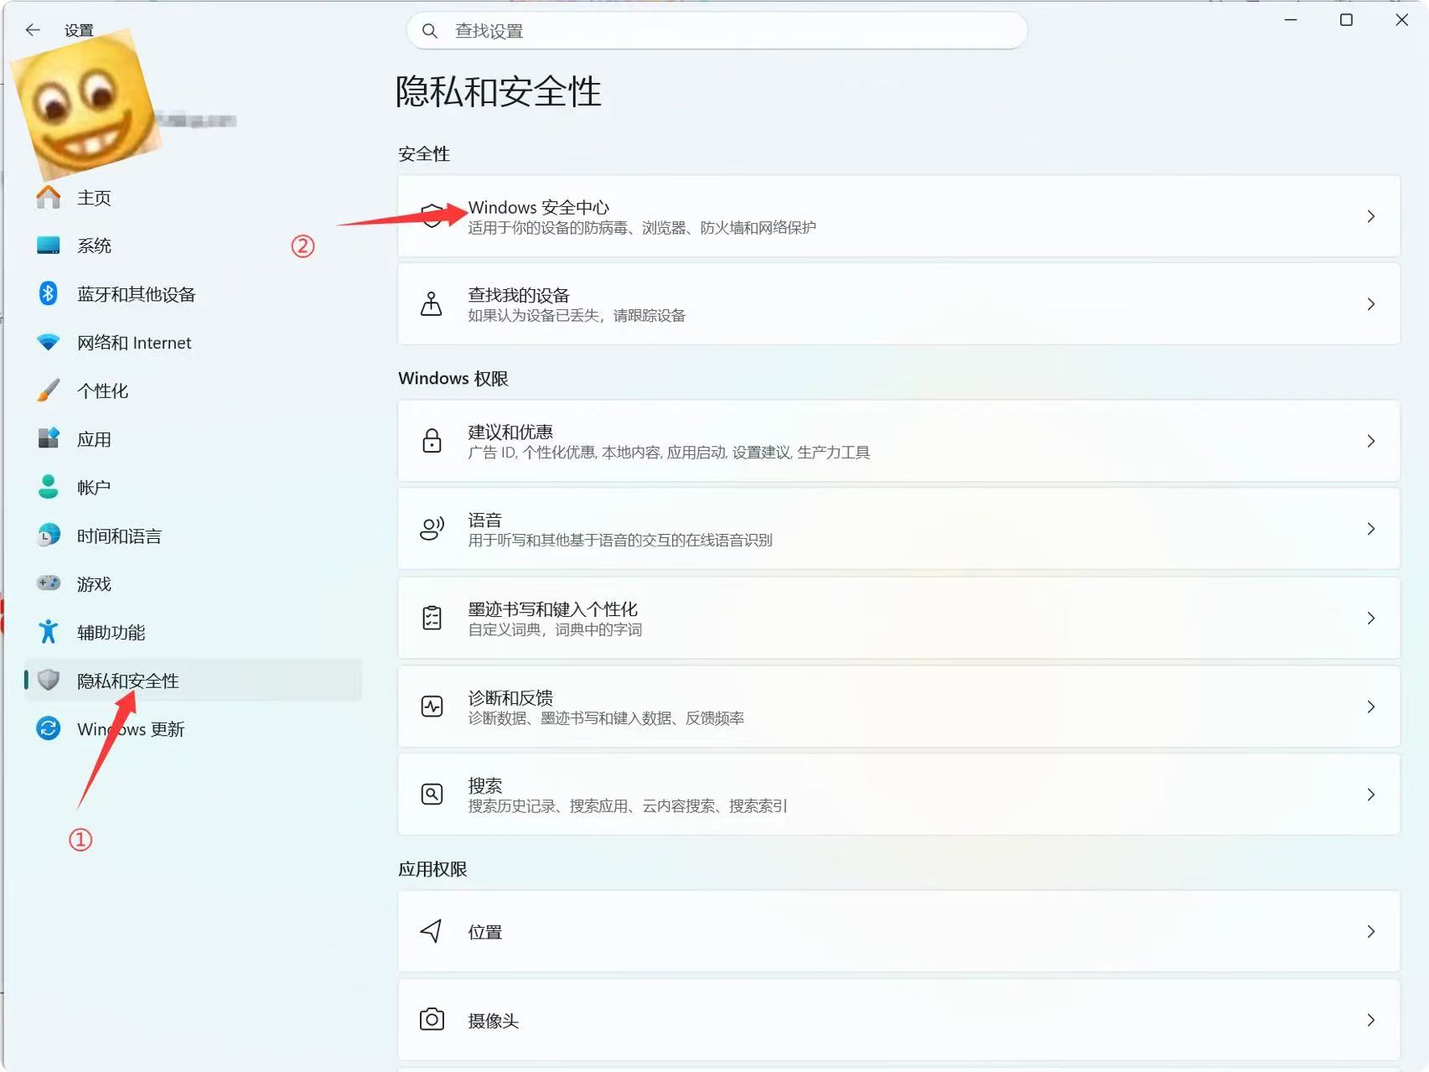The image size is (1429, 1072).
Task: Click the Wi-Fi network icon in sidebar
Action: pos(49,342)
